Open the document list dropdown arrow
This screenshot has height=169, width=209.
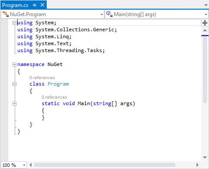tap(206, 5)
